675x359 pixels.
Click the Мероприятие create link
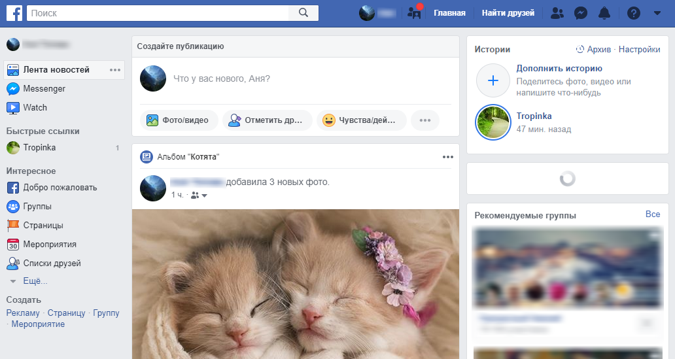[x=38, y=324]
